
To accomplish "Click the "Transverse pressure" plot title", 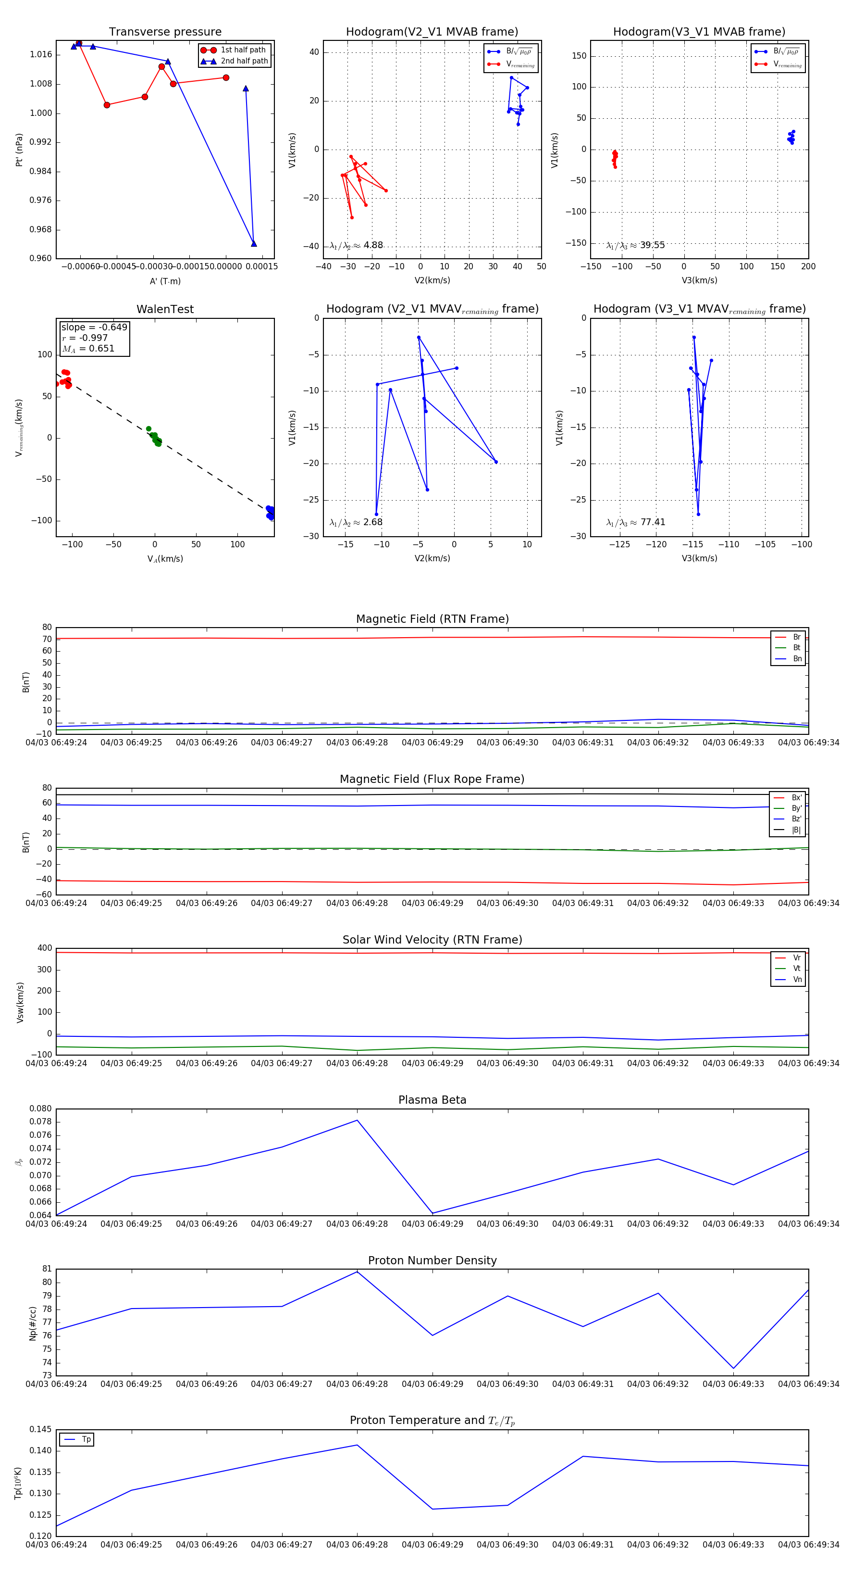I will [165, 32].
